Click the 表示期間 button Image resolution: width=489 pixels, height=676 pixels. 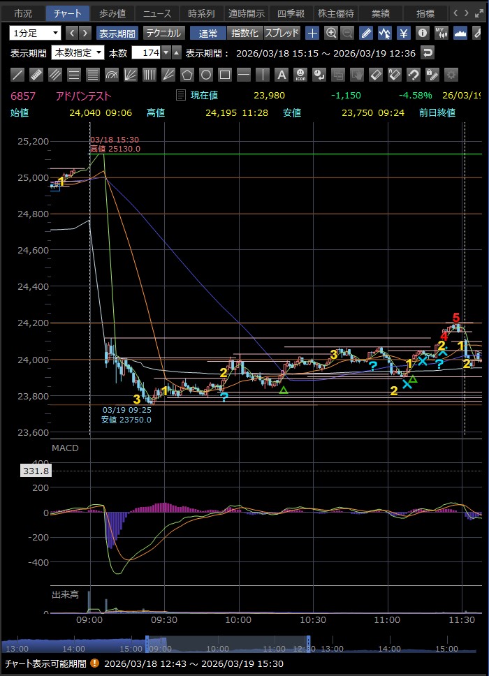coord(117,33)
